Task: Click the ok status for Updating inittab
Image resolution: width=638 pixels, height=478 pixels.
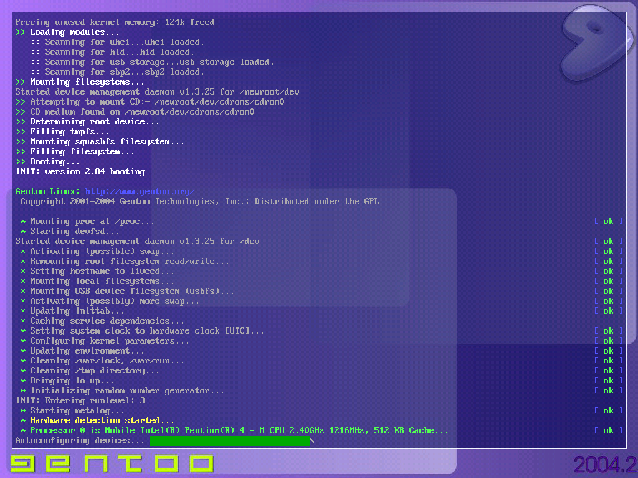Action: click(608, 311)
